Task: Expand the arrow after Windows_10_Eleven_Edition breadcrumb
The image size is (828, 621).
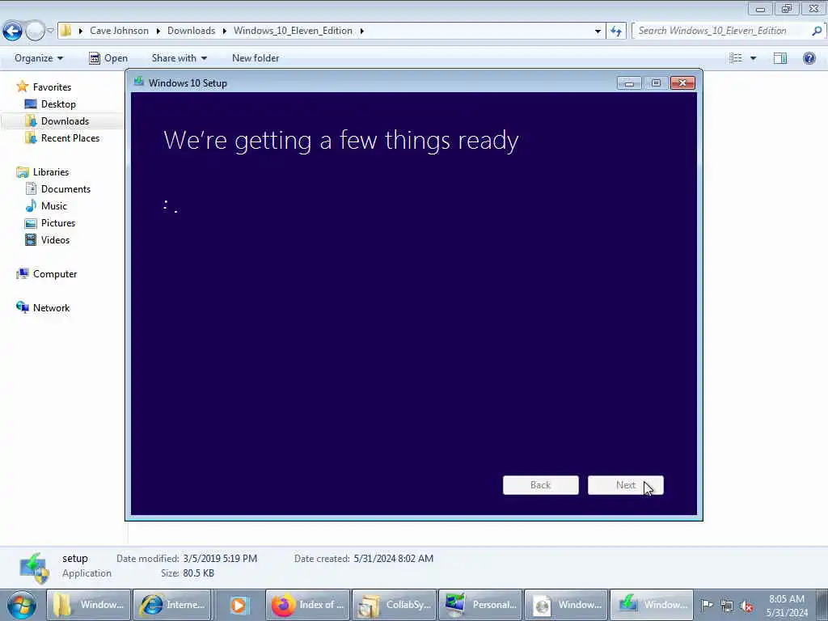Action: coord(362,31)
